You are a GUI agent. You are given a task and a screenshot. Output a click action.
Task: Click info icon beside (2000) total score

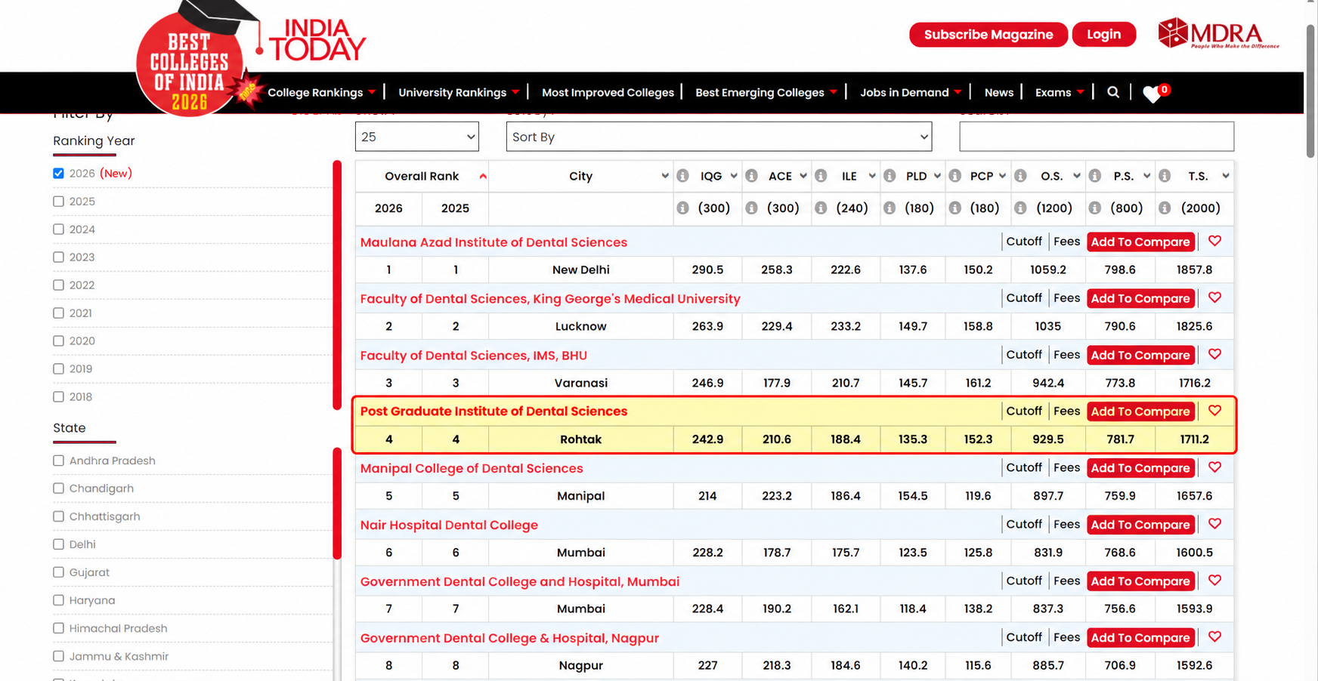pos(1165,208)
